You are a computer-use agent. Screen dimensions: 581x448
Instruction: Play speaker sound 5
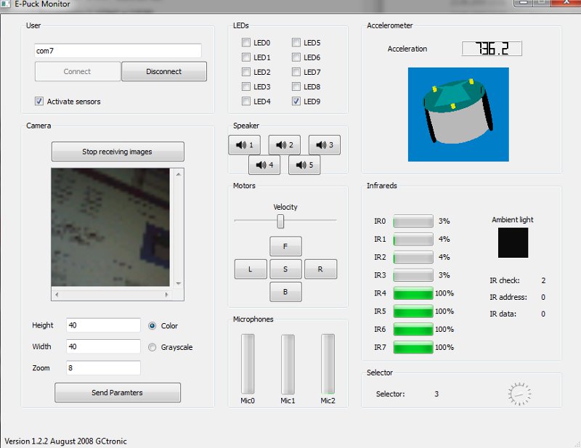tap(304, 166)
